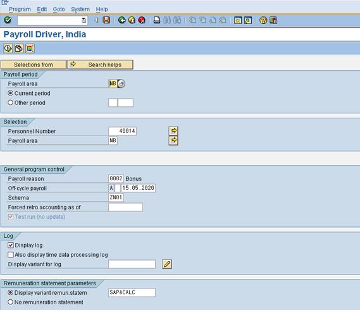This screenshot has width=360, height=310.
Task: Click the green Back arrow icon
Action: 122,20
